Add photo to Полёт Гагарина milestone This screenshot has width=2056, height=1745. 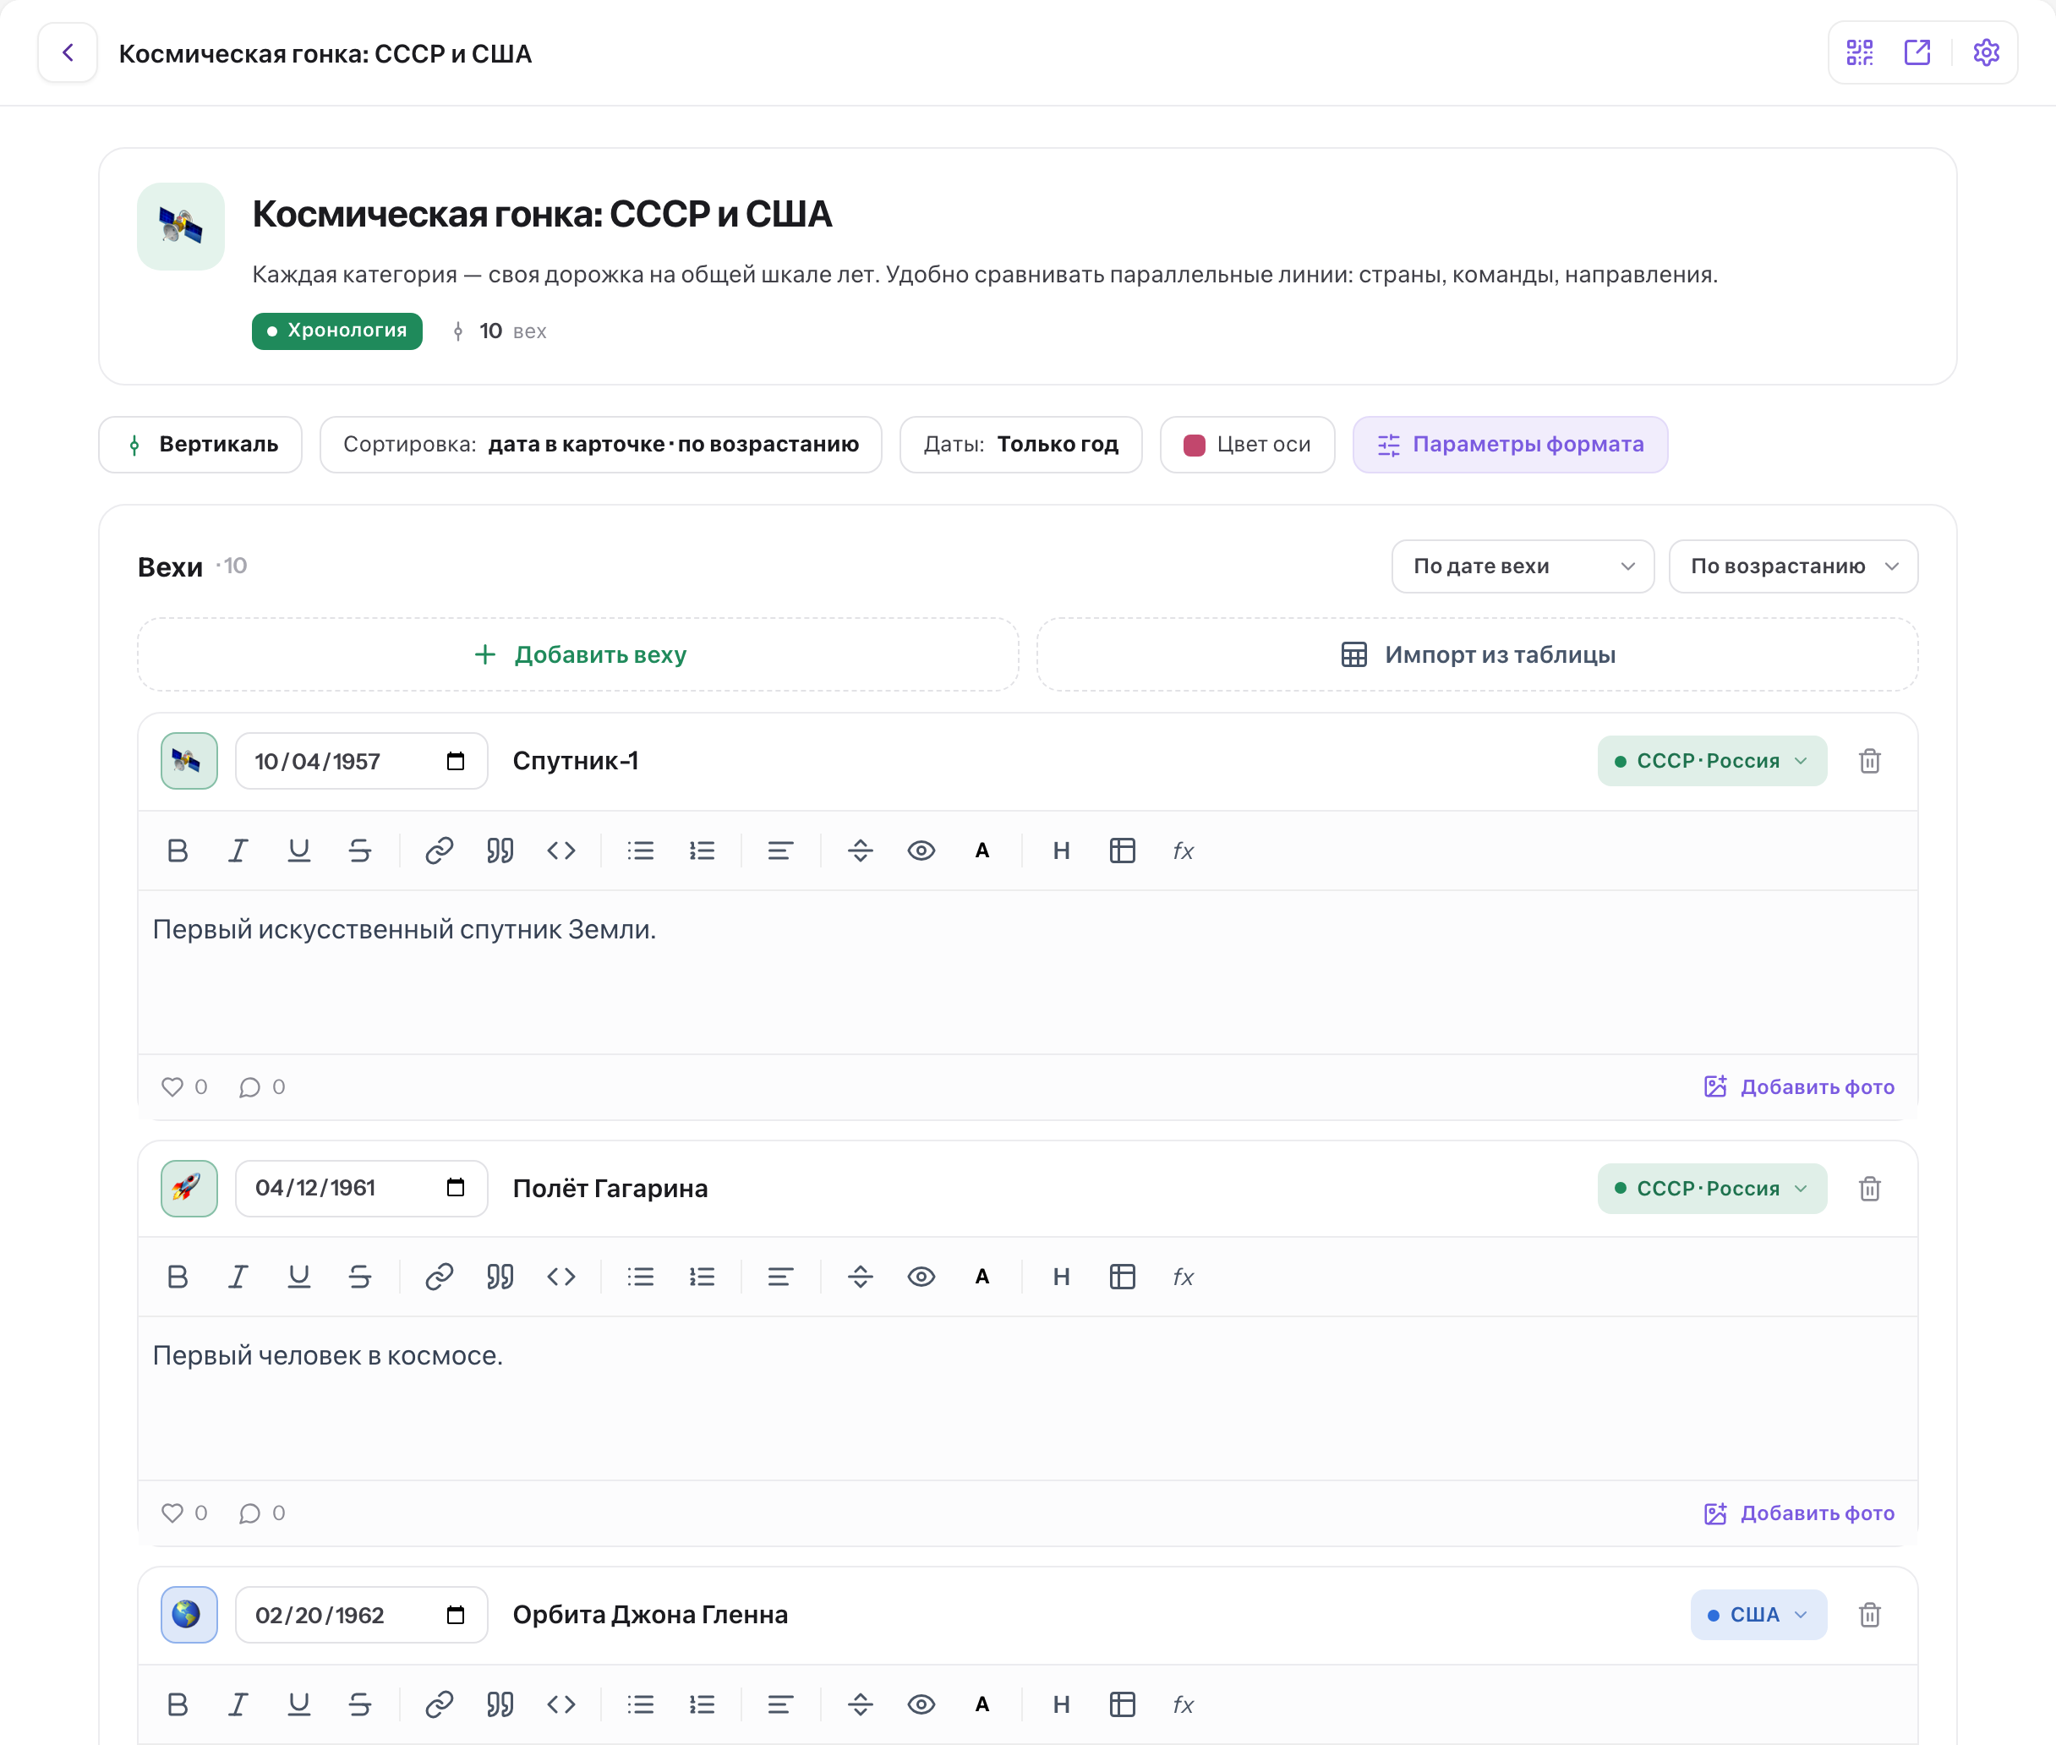1799,1513
